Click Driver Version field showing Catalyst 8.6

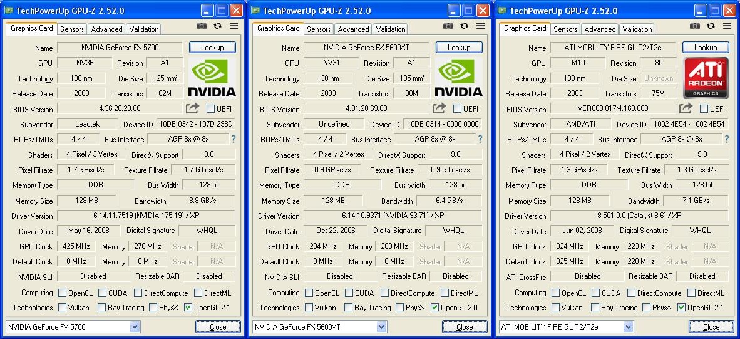pyautogui.click(x=640, y=216)
